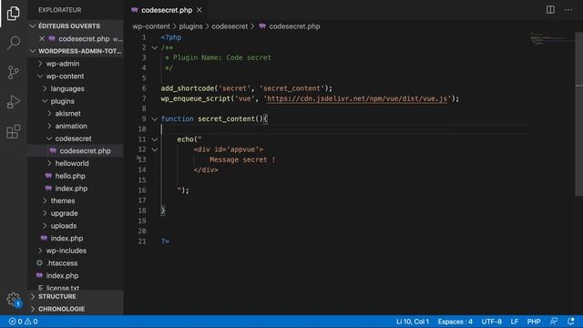
Task: Open the license.txt file
Action: [x=75, y=288]
